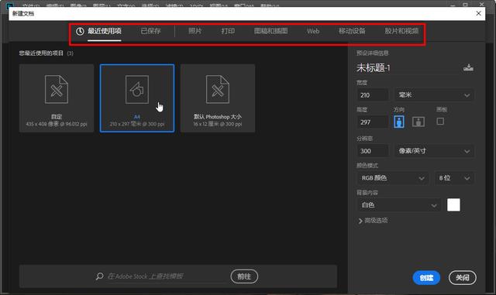Open the RGB 颜色 mode dropdown

pos(393,178)
